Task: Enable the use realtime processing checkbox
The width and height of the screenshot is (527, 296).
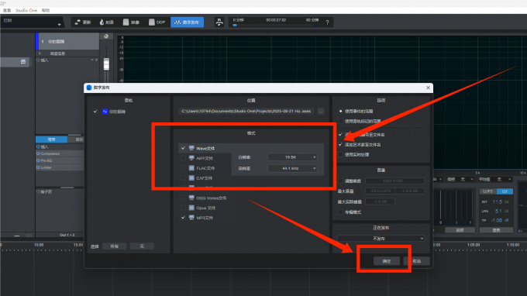Action: [340, 154]
